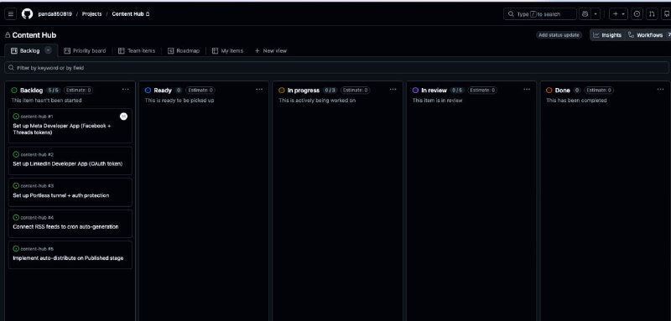The height and width of the screenshot is (321, 671).
Task: Select the My items tab
Action: pos(227,50)
